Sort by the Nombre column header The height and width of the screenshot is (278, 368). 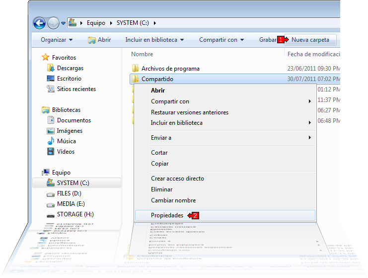142,54
